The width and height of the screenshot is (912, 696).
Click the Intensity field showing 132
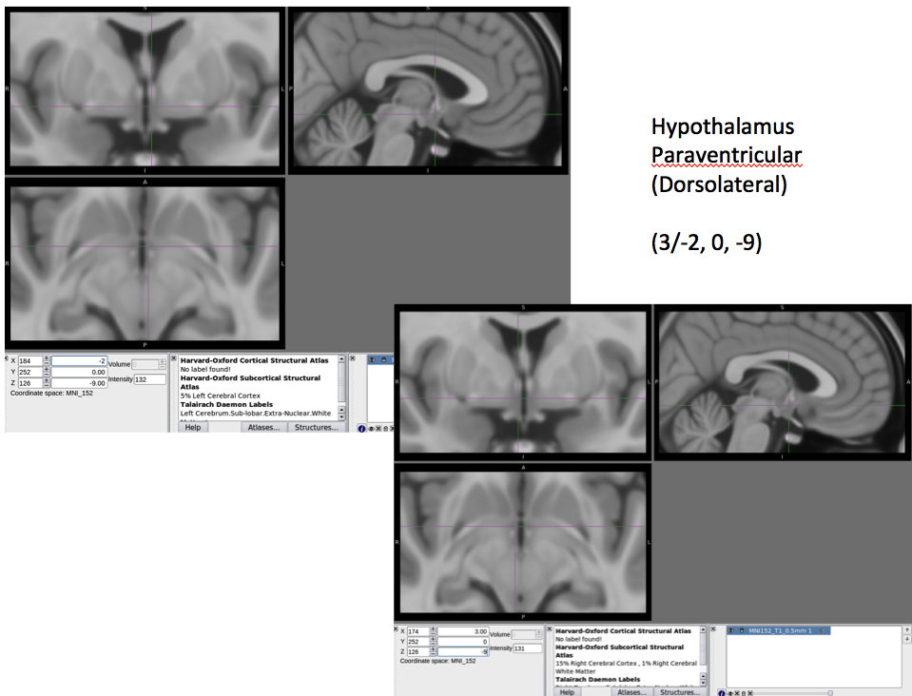(x=150, y=379)
